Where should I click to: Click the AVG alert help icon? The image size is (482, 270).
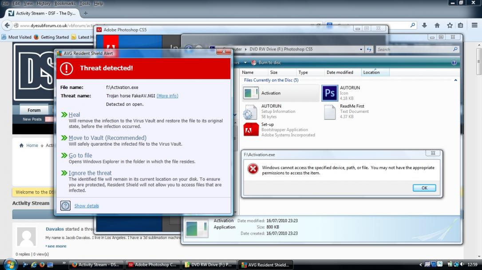pos(66,206)
